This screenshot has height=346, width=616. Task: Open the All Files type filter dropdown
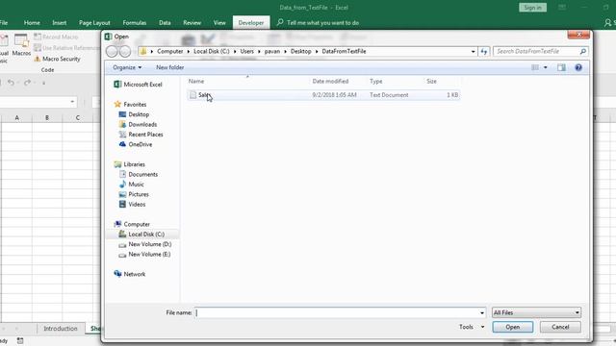537,312
